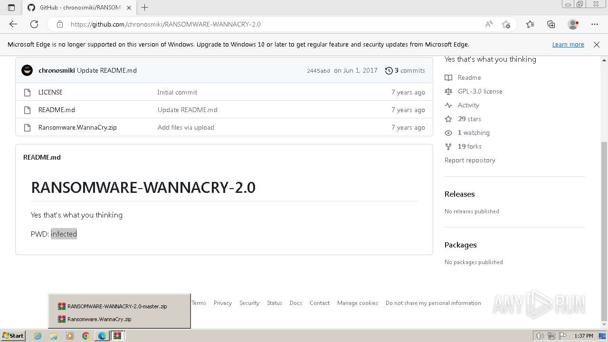This screenshot has height=342, width=608.
Task: Open the footer Terms link
Action: 199,303
